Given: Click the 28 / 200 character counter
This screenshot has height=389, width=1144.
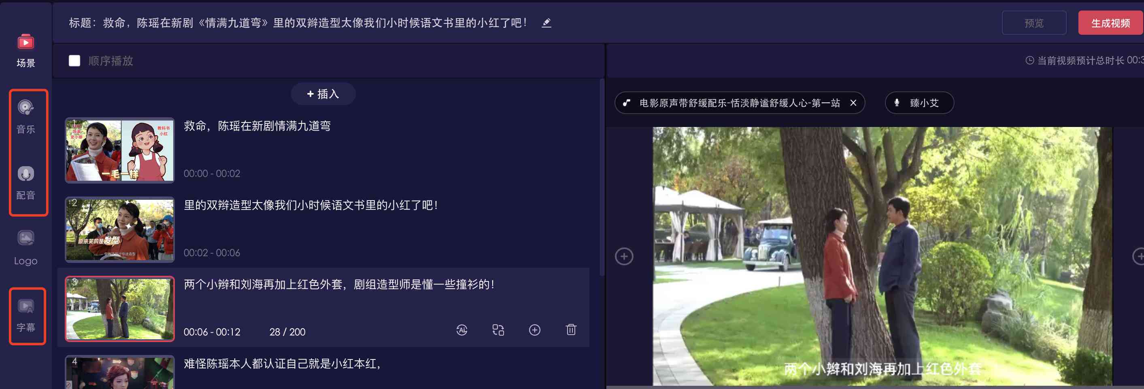Looking at the screenshot, I should [287, 332].
